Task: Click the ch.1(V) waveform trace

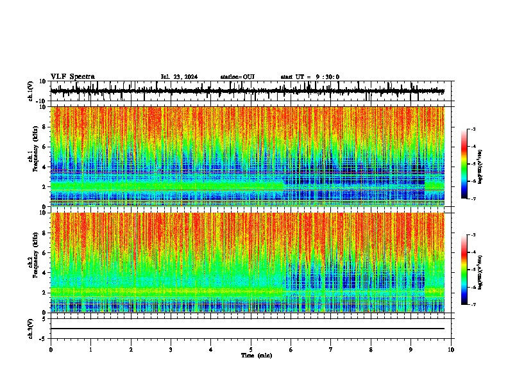Action: 248,91
